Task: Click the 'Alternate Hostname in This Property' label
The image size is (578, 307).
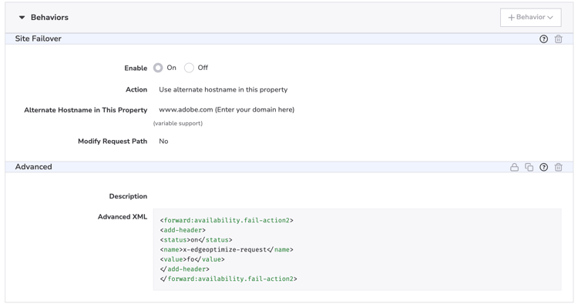Action: pos(86,110)
